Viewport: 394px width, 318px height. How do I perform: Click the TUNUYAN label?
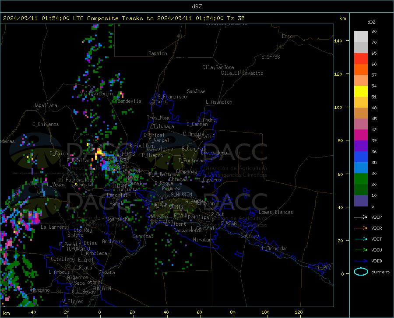[x=102, y=289]
